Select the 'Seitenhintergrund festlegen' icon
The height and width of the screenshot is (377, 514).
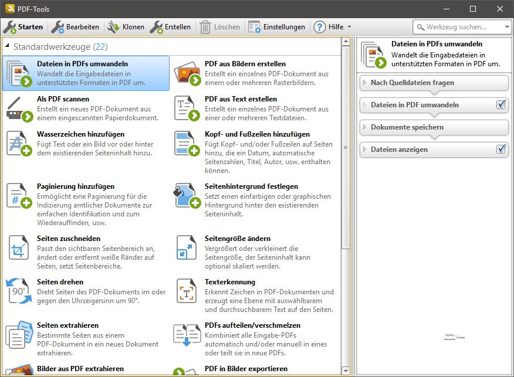pyautogui.click(x=187, y=196)
